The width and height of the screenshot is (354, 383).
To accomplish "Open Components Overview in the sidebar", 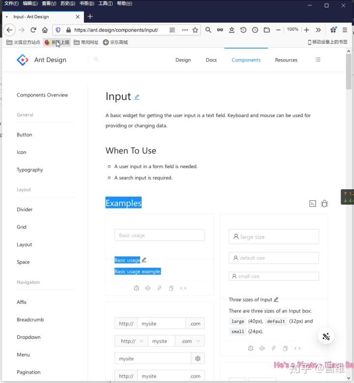I will pyautogui.click(x=42, y=95).
